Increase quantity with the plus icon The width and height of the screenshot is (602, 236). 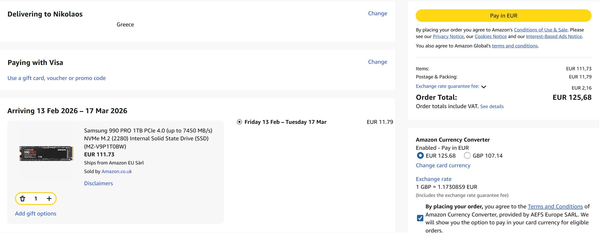pyautogui.click(x=49, y=199)
